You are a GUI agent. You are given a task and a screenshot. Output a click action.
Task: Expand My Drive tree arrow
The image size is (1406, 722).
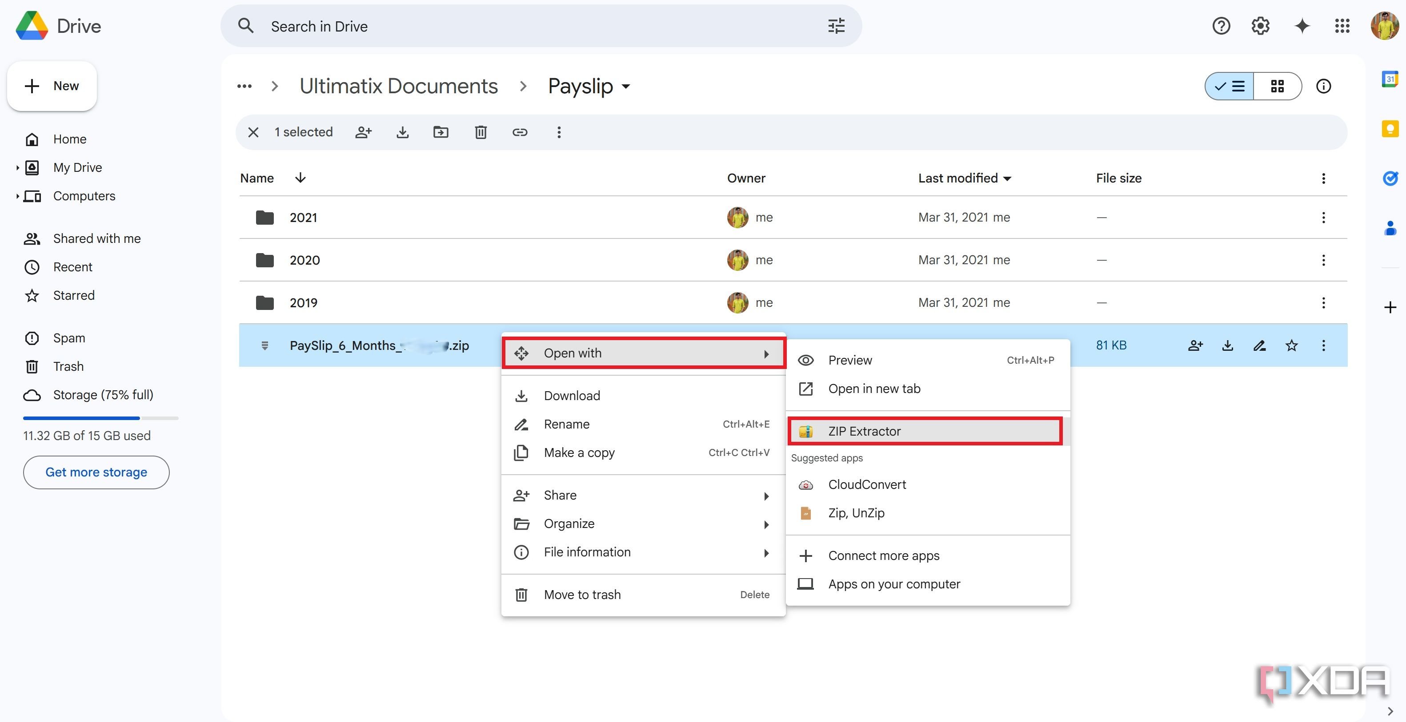pos(17,167)
